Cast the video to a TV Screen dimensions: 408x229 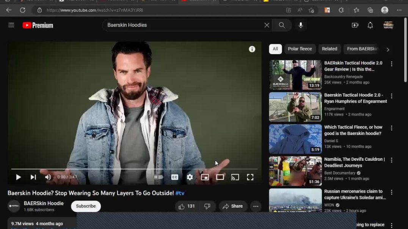(235, 177)
